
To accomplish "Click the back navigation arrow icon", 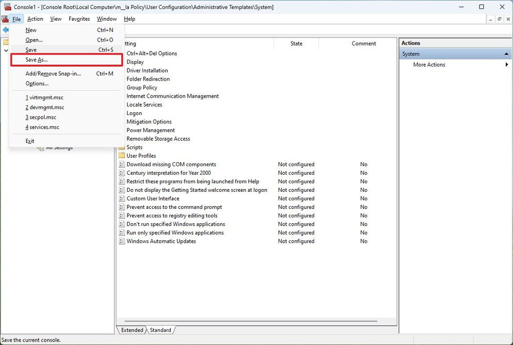I will (6, 30).
